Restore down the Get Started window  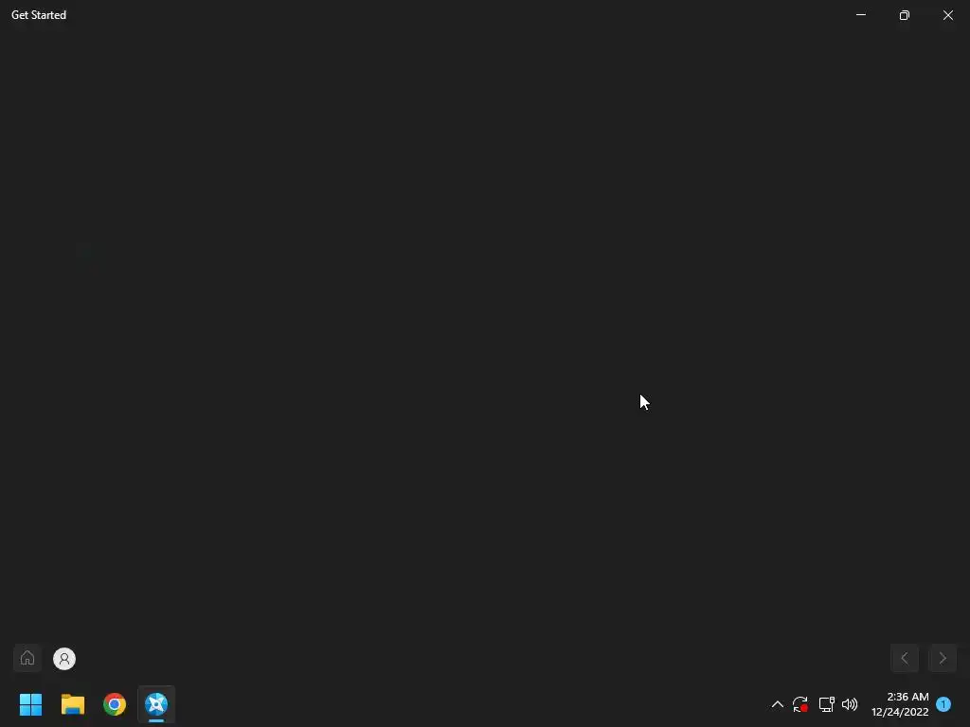click(x=905, y=15)
